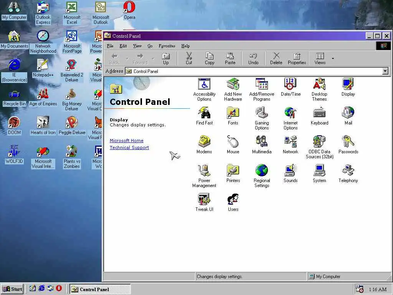The image size is (393, 295).
Task: Select Age of Empires desktop shortcut
Action: 43,97
